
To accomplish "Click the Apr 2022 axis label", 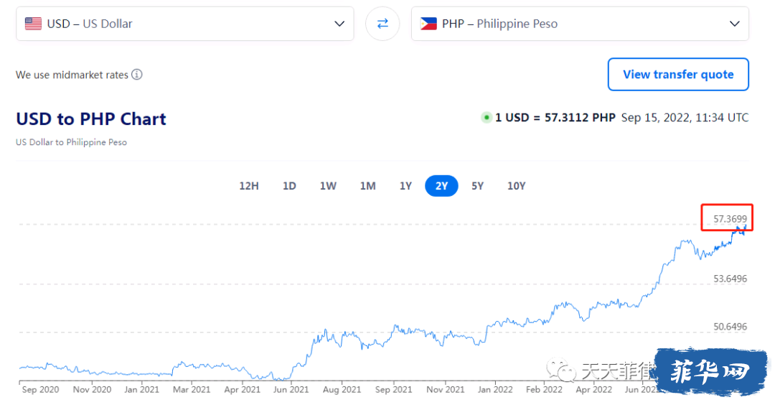I will click(594, 390).
